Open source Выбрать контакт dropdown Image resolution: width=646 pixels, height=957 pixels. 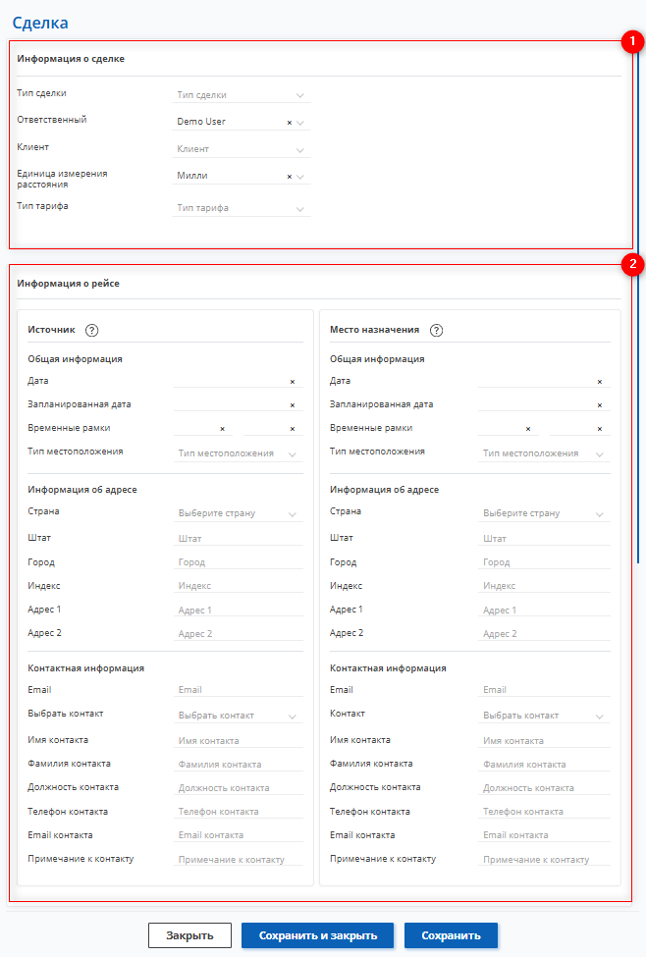click(237, 716)
